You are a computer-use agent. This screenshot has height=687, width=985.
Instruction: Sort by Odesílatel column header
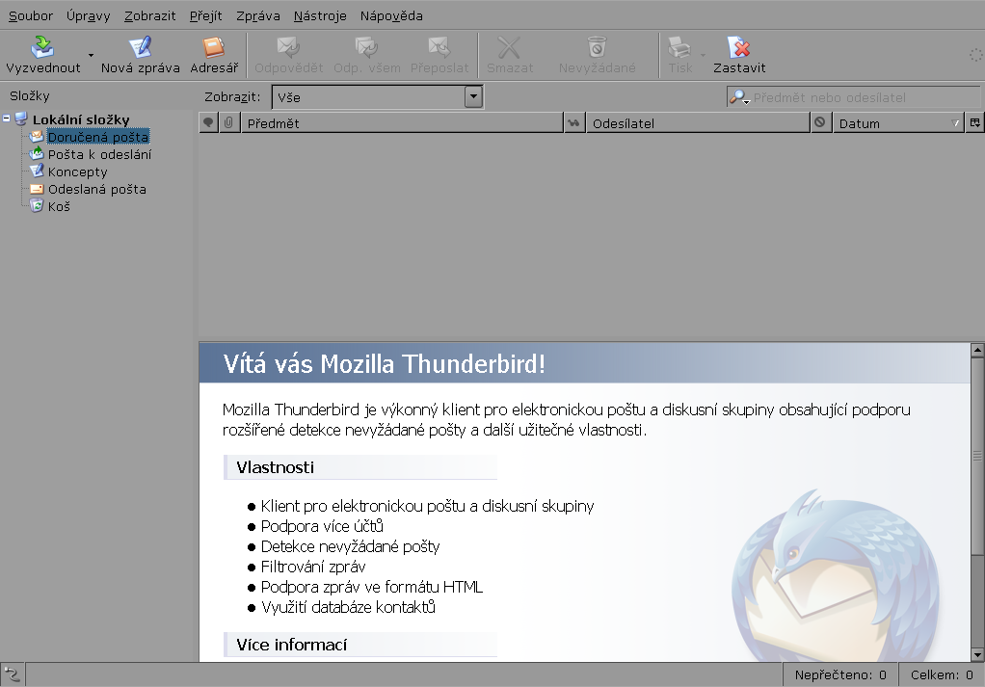click(x=697, y=123)
